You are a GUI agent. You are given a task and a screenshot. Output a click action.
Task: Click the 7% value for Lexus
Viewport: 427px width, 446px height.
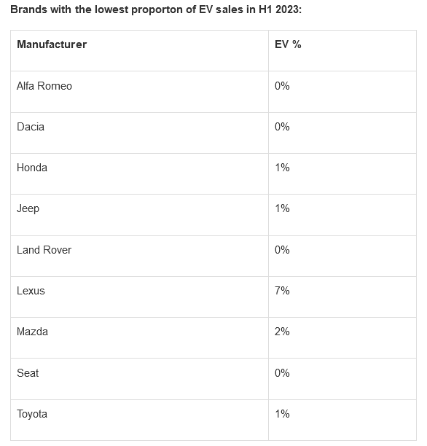tap(282, 291)
